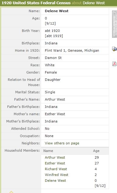Click the Daughter relation value

coord(53,80)
